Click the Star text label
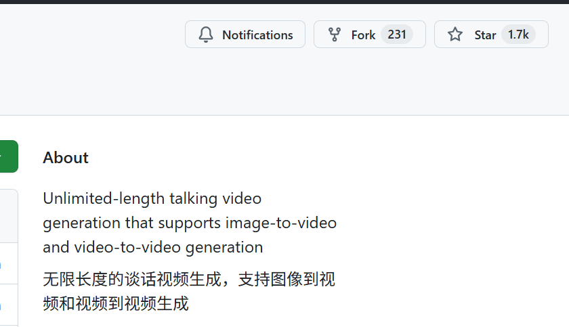Viewport: 569px width, 327px height. 485,35
